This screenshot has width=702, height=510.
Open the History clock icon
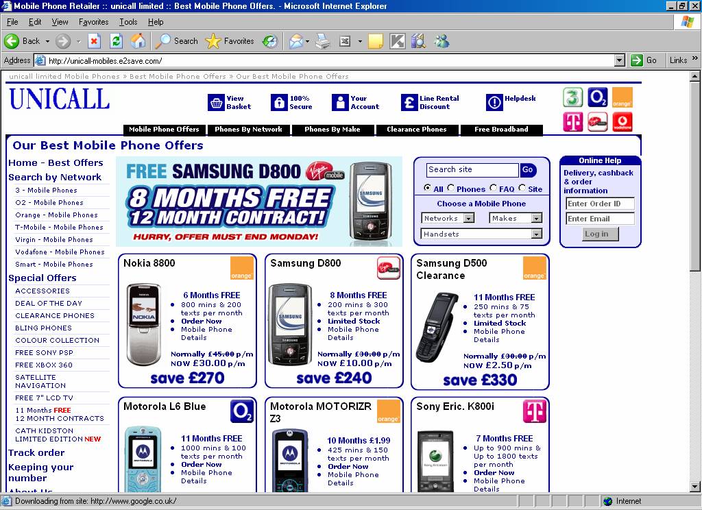[270, 41]
